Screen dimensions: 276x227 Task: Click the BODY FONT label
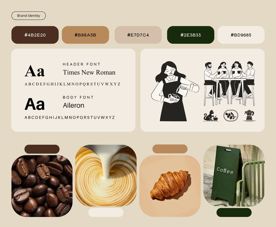[x=78, y=97]
